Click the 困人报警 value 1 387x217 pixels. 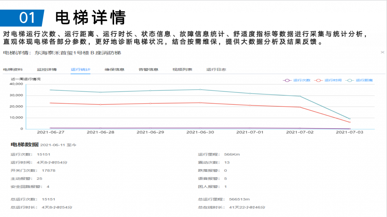click(225, 187)
